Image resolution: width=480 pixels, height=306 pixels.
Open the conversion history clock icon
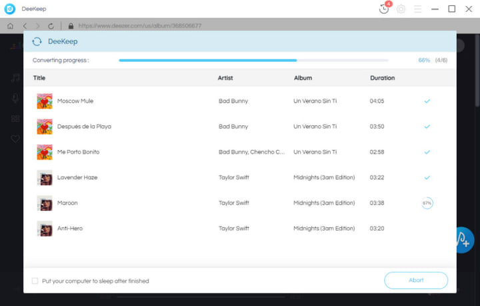384,9
